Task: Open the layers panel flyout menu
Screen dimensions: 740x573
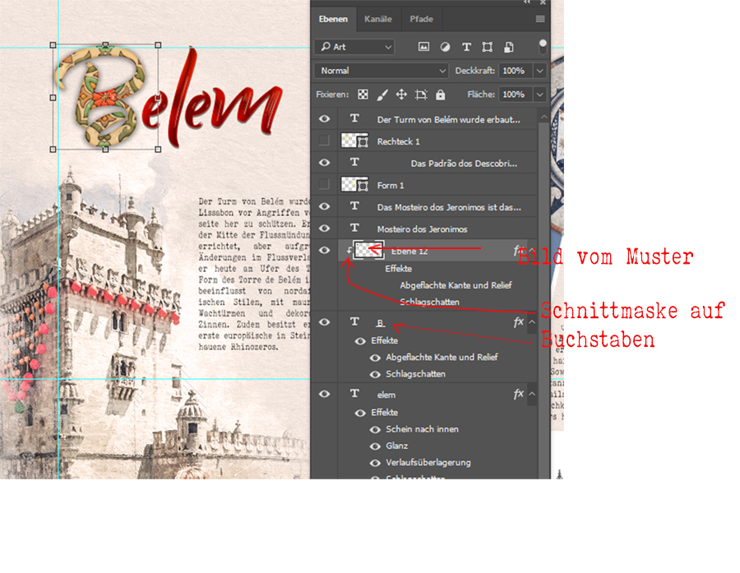Action: pyautogui.click(x=540, y=19)
